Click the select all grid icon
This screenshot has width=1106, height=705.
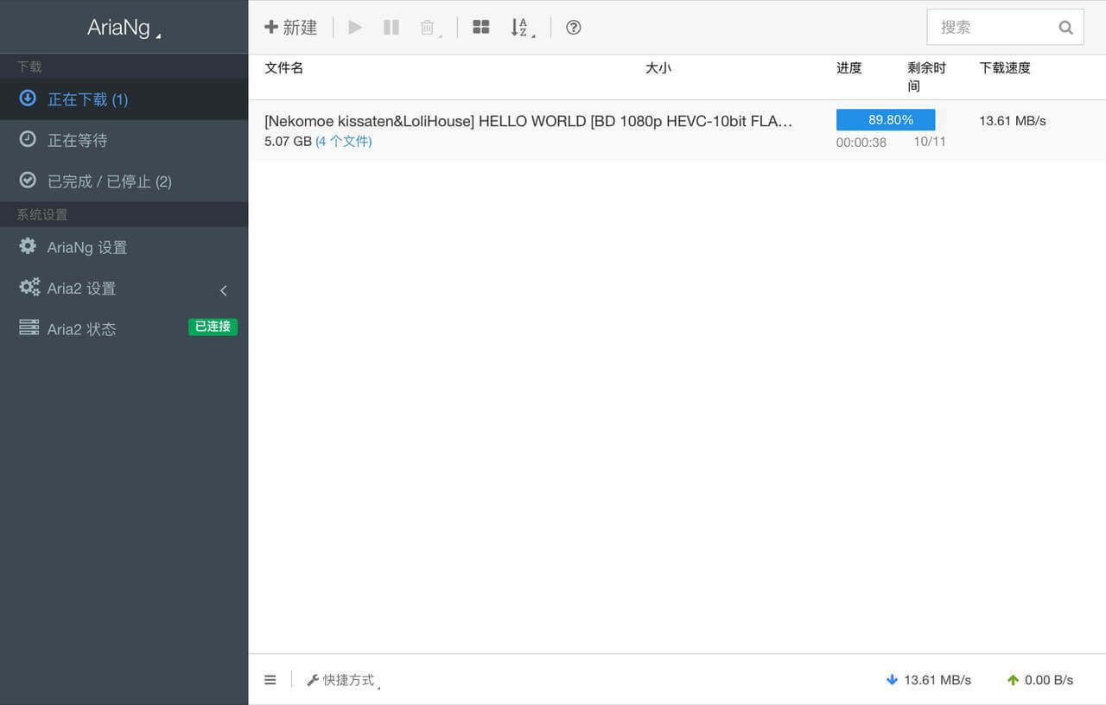pos(481,28)
